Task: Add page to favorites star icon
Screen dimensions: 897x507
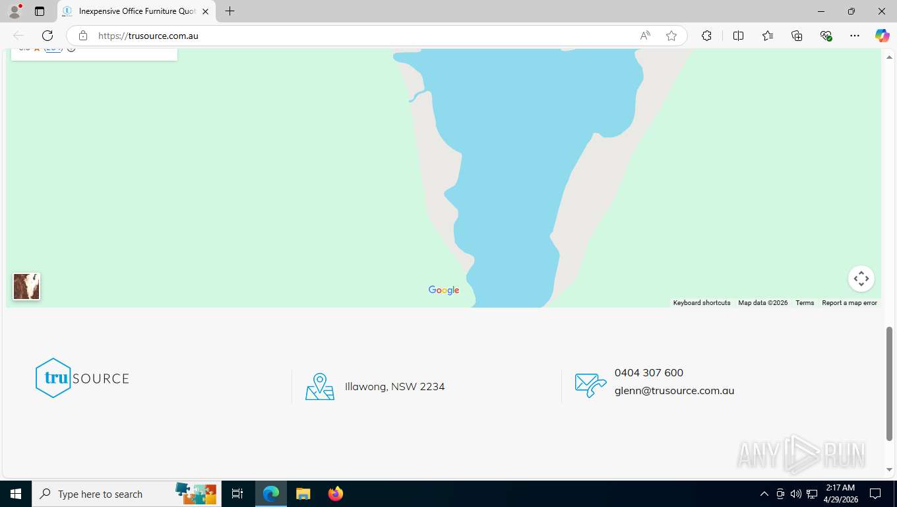Action: pos(671,36)
